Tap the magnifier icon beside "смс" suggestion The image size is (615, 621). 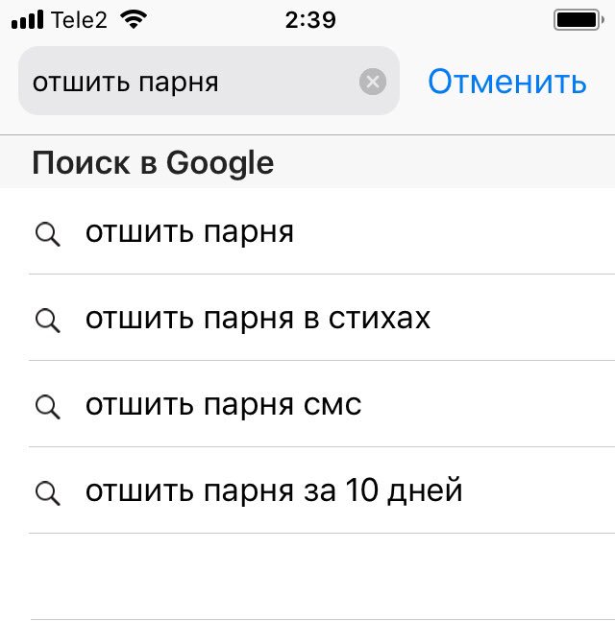pyautogui.click(x=48, y=407)
